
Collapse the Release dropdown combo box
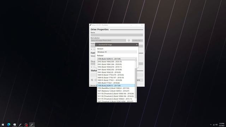[x=117, y=59]
